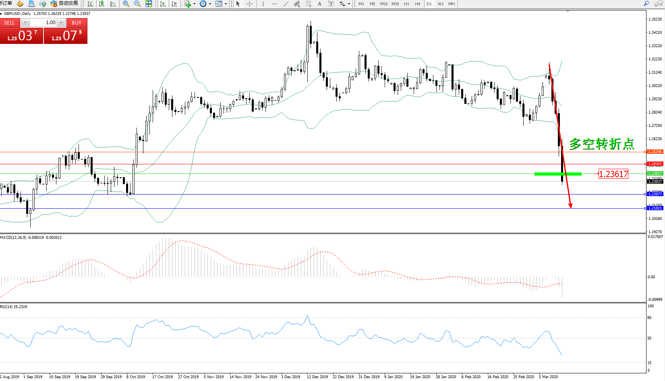The width and height of the screenshot is (665, 381).
Task: Switch chart to candlestick display
Action: click(102, 4)
